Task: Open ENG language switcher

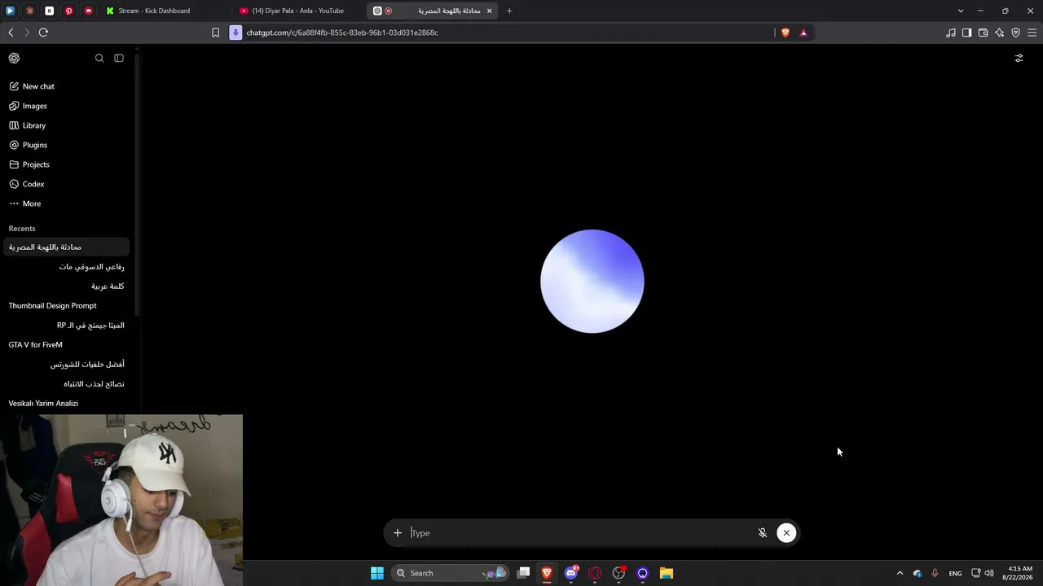Action: (x=955, y=573)
